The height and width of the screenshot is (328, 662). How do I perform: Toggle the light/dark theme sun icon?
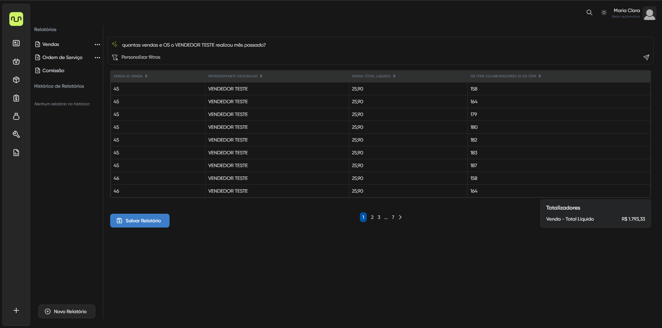click(x=604, y=12)
